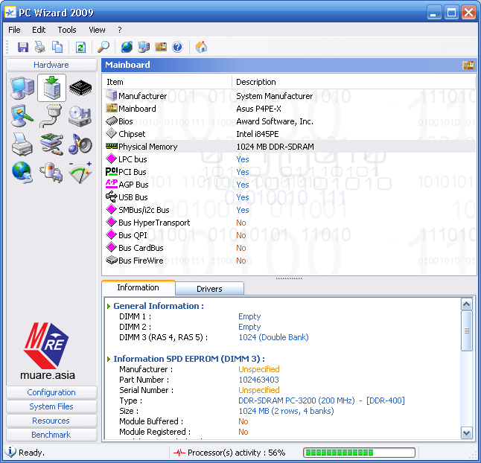The width and height of the screenshot is (481, 463).
Task: Open the File menu
Action: tap(14, 30)
